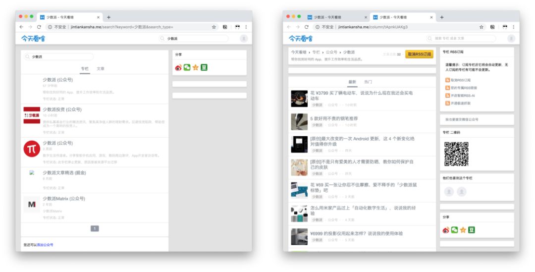Image resolution: width=535 pixels, height=272 pixels.
Task: Open the 少数派投资 (公众号) search result
Action: pos(62,109)
